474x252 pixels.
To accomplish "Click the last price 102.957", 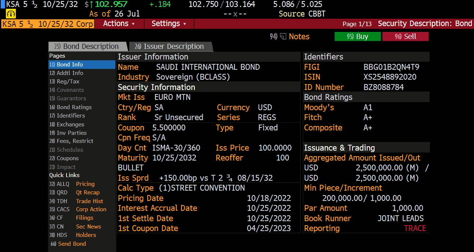I will tap(111, 4).
